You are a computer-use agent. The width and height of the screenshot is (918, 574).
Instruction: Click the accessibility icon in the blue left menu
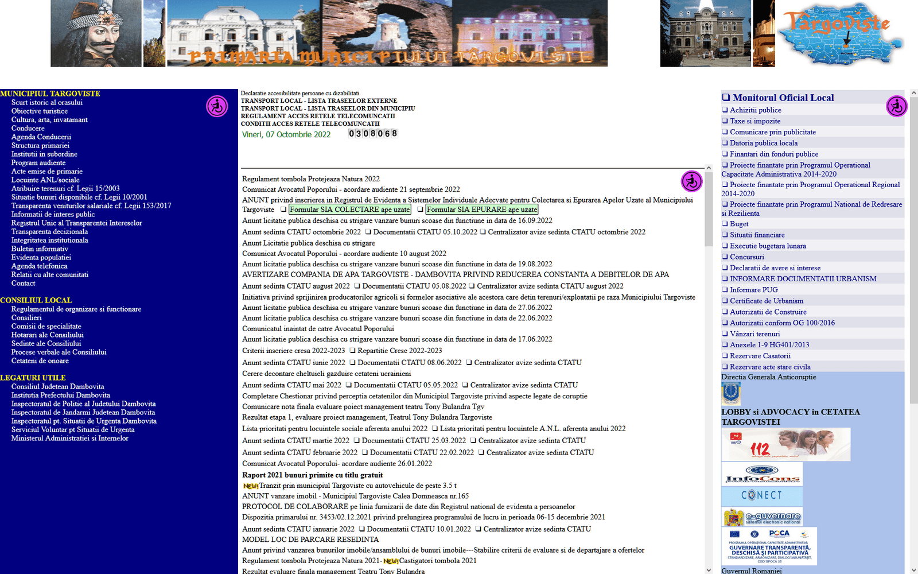217,106
